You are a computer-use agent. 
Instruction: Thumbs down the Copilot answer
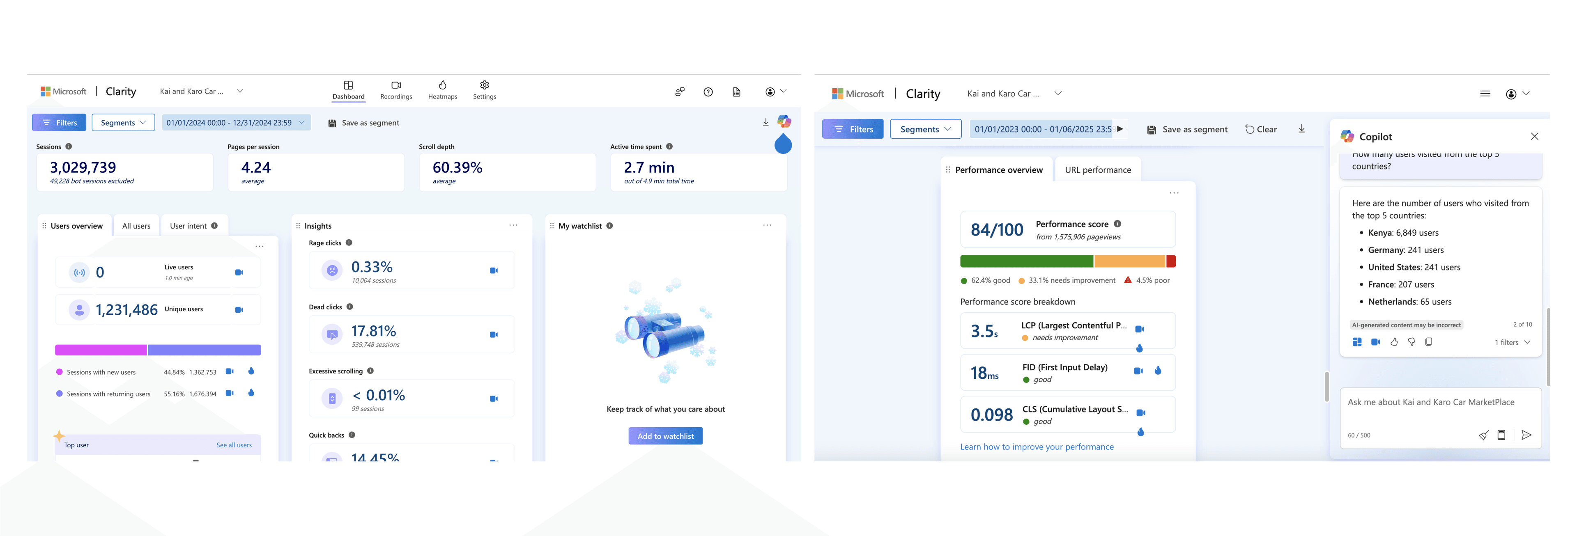pyautogui.click(x=1411, y=342)
